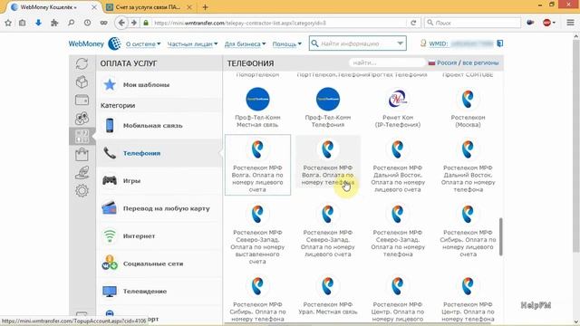The image size is (580, 326).
Task: Select the Телефония category
Action: [x=159, y=153]
